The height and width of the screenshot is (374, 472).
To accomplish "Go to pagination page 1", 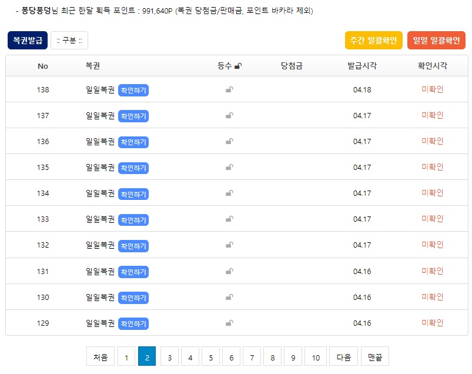I will [126, 356].
